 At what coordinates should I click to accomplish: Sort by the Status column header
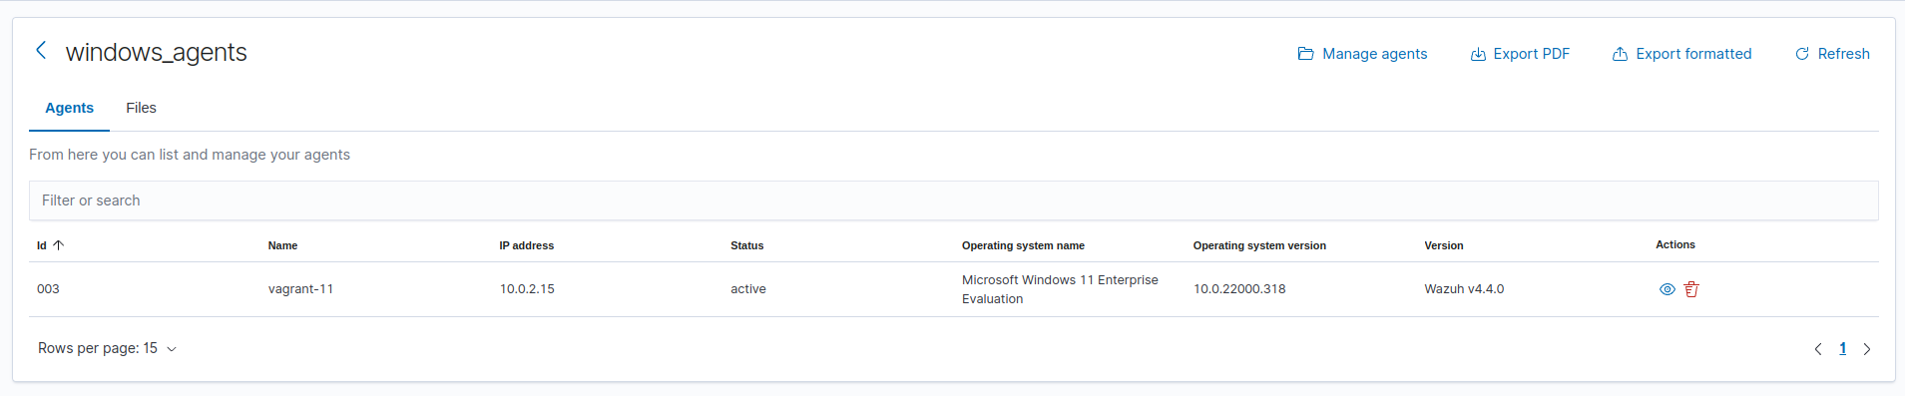746,245
